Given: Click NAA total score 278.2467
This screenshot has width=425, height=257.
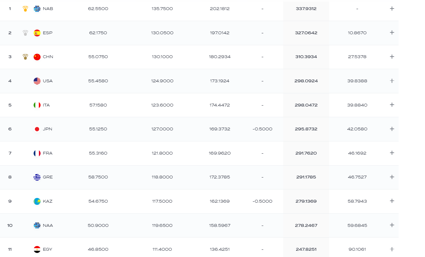Looking at the screenshot, I should (306, 225).
